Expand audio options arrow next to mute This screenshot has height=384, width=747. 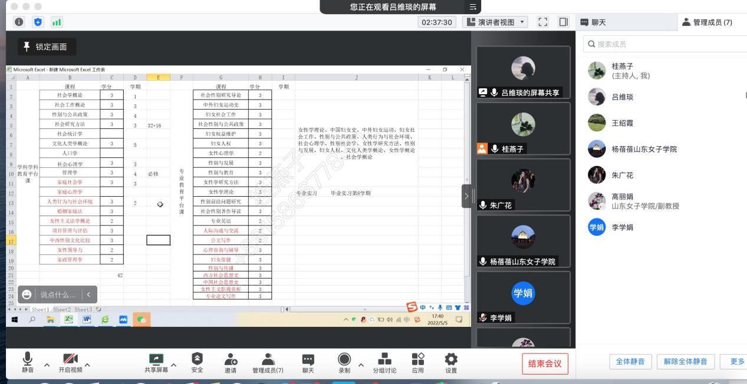pos(47,365)
